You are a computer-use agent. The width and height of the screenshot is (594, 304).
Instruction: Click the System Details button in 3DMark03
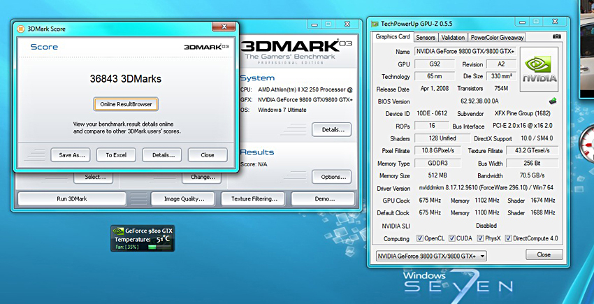331,129
